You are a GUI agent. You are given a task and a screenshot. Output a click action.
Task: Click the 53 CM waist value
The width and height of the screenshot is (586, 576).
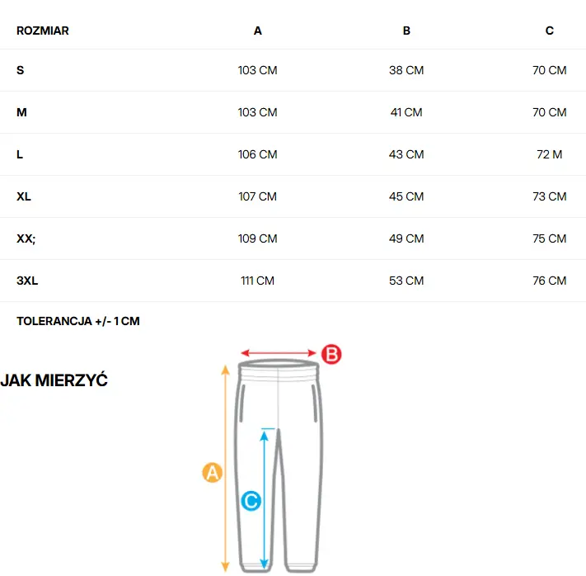click(406, 281)
